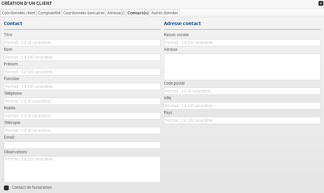The height and width of the screenshot is (193, 324).
Task: Click the Télécopie input field
Action: click(x=82, y=131)
